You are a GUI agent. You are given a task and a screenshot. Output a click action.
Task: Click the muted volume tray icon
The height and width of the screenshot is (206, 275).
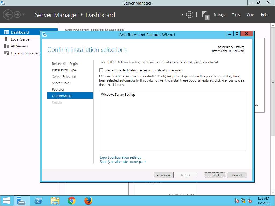click(250, 201)
